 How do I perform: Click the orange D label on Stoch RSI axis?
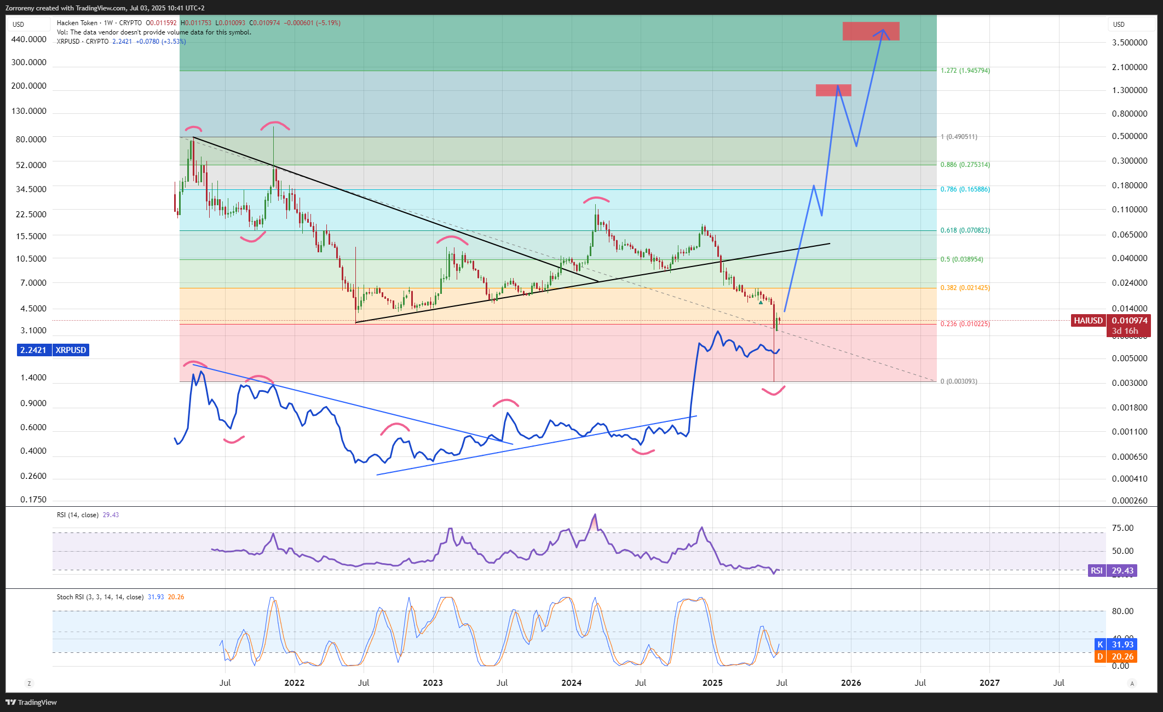tap(1101, 657)
